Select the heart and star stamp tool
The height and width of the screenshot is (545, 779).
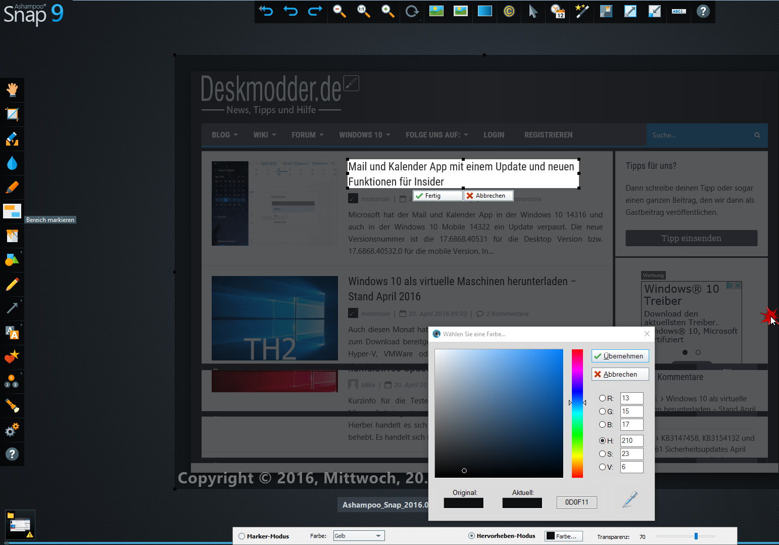[x=12, y=357]
